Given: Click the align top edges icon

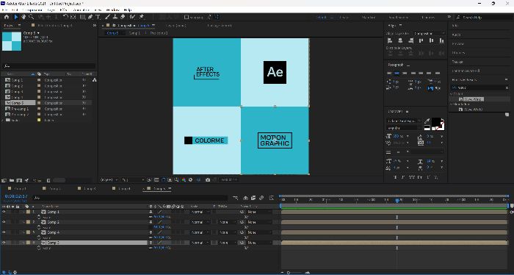Looking at the screenshot, I should (421, 40).
